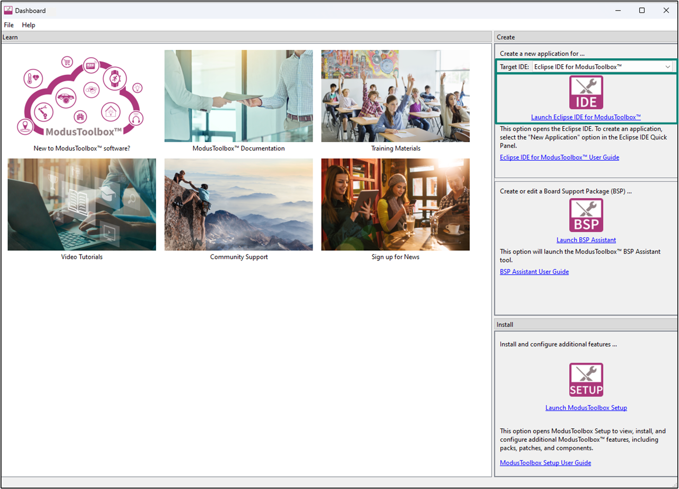Viewport: 679px width, 489px height.
Task: Open the Target IDE dropdown
Action: (x=602, y=67)
